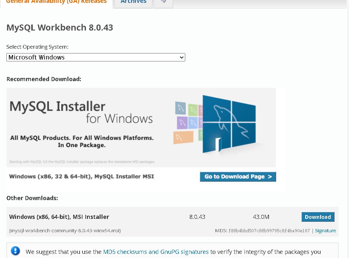Click the 43.0M file size
Image resolution: width=352 pixels, height=258 pixels.
pyautogui.click(x=261, y=217)
